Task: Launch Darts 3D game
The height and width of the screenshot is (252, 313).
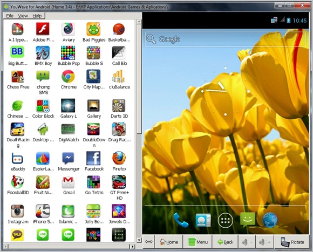Action: [x=119, y=106]
